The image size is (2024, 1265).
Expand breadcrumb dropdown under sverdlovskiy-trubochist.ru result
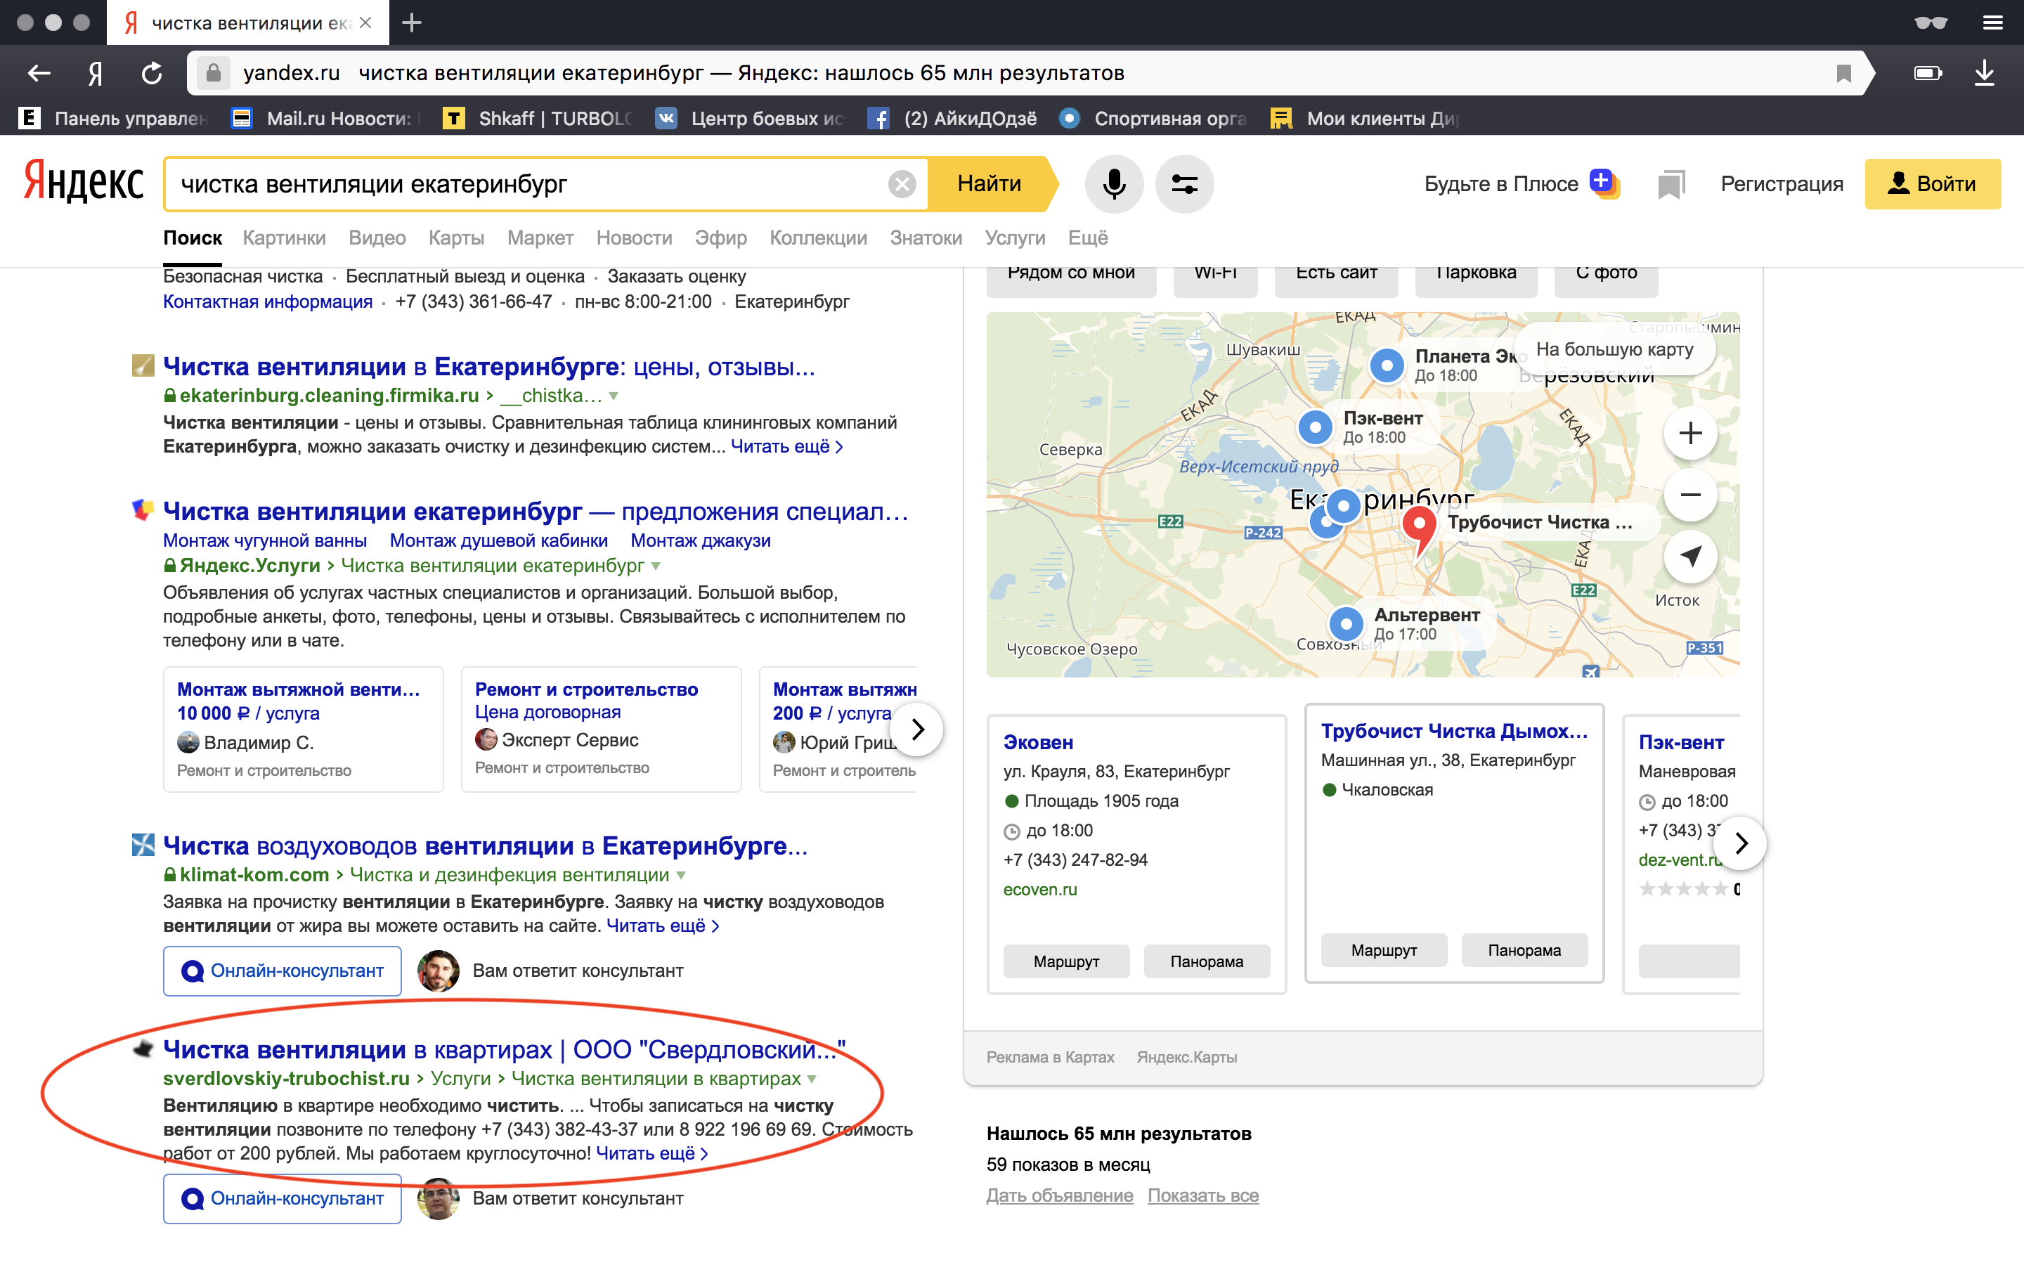pyautogui.click(x=811, y=1079)
